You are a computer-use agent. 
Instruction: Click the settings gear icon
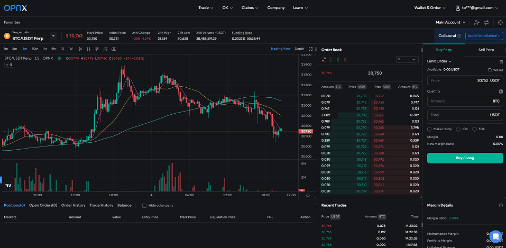[x=500, y=23]
